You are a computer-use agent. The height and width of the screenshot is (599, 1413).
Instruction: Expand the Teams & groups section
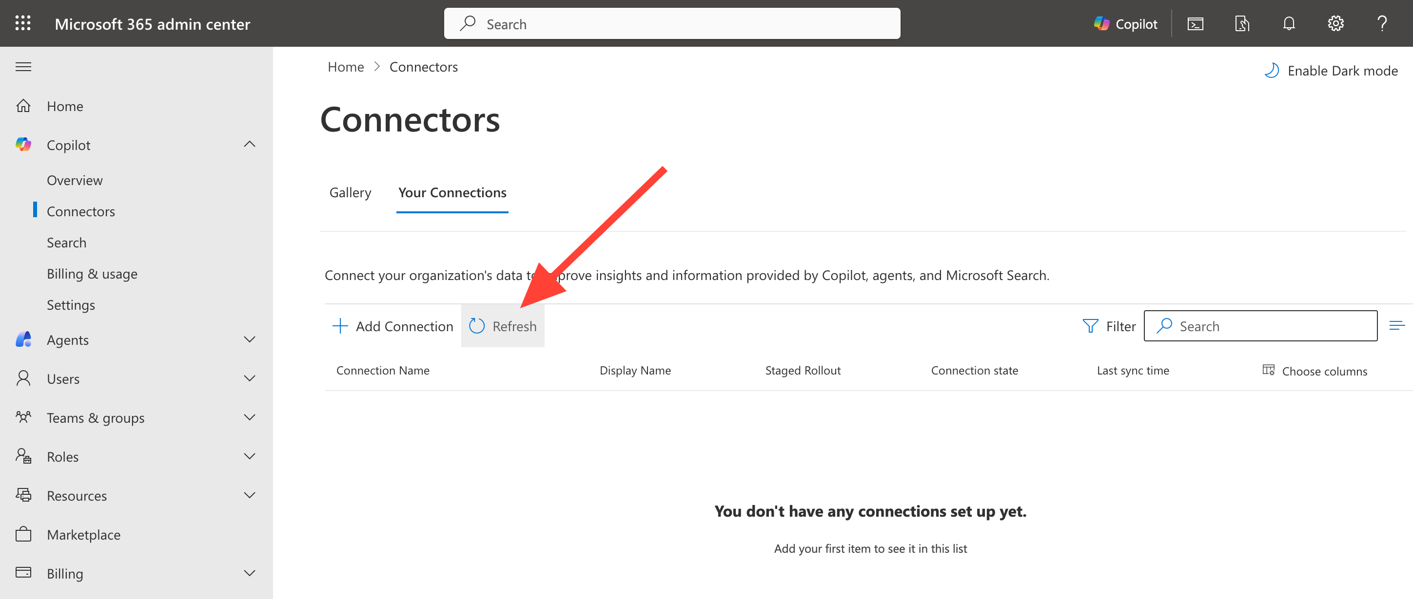pyautogui.click(x=249, y=418)
